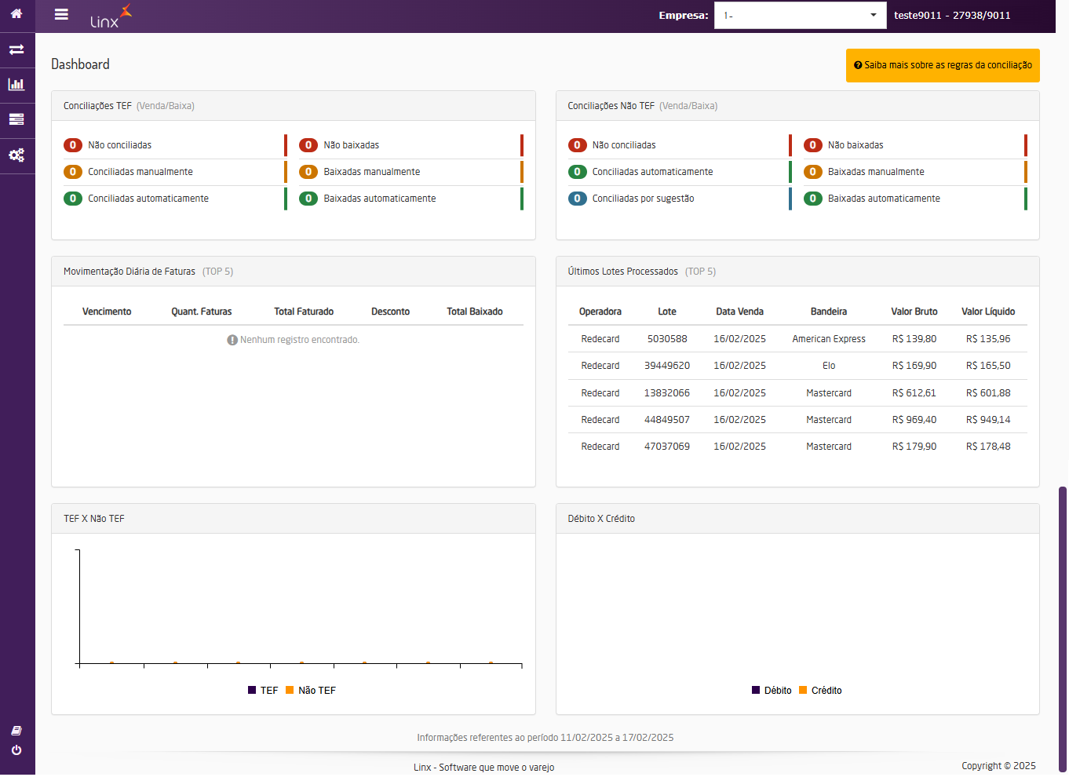Viewport: 1069px width, 777px height.
Task: Open the server stack sidebar icon
Action: pyautogui.click(x=16, y=119)
